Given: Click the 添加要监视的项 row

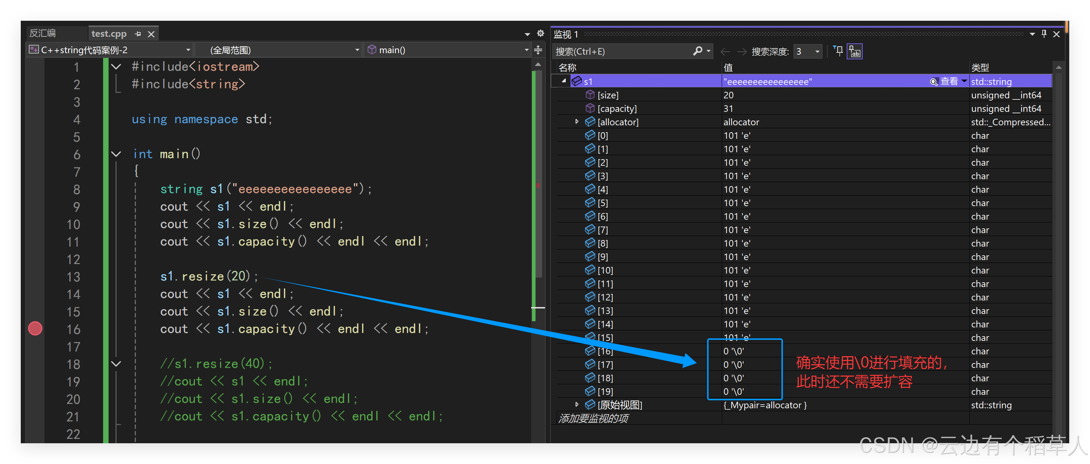Looking at the screenshot, I should point(593,418).
